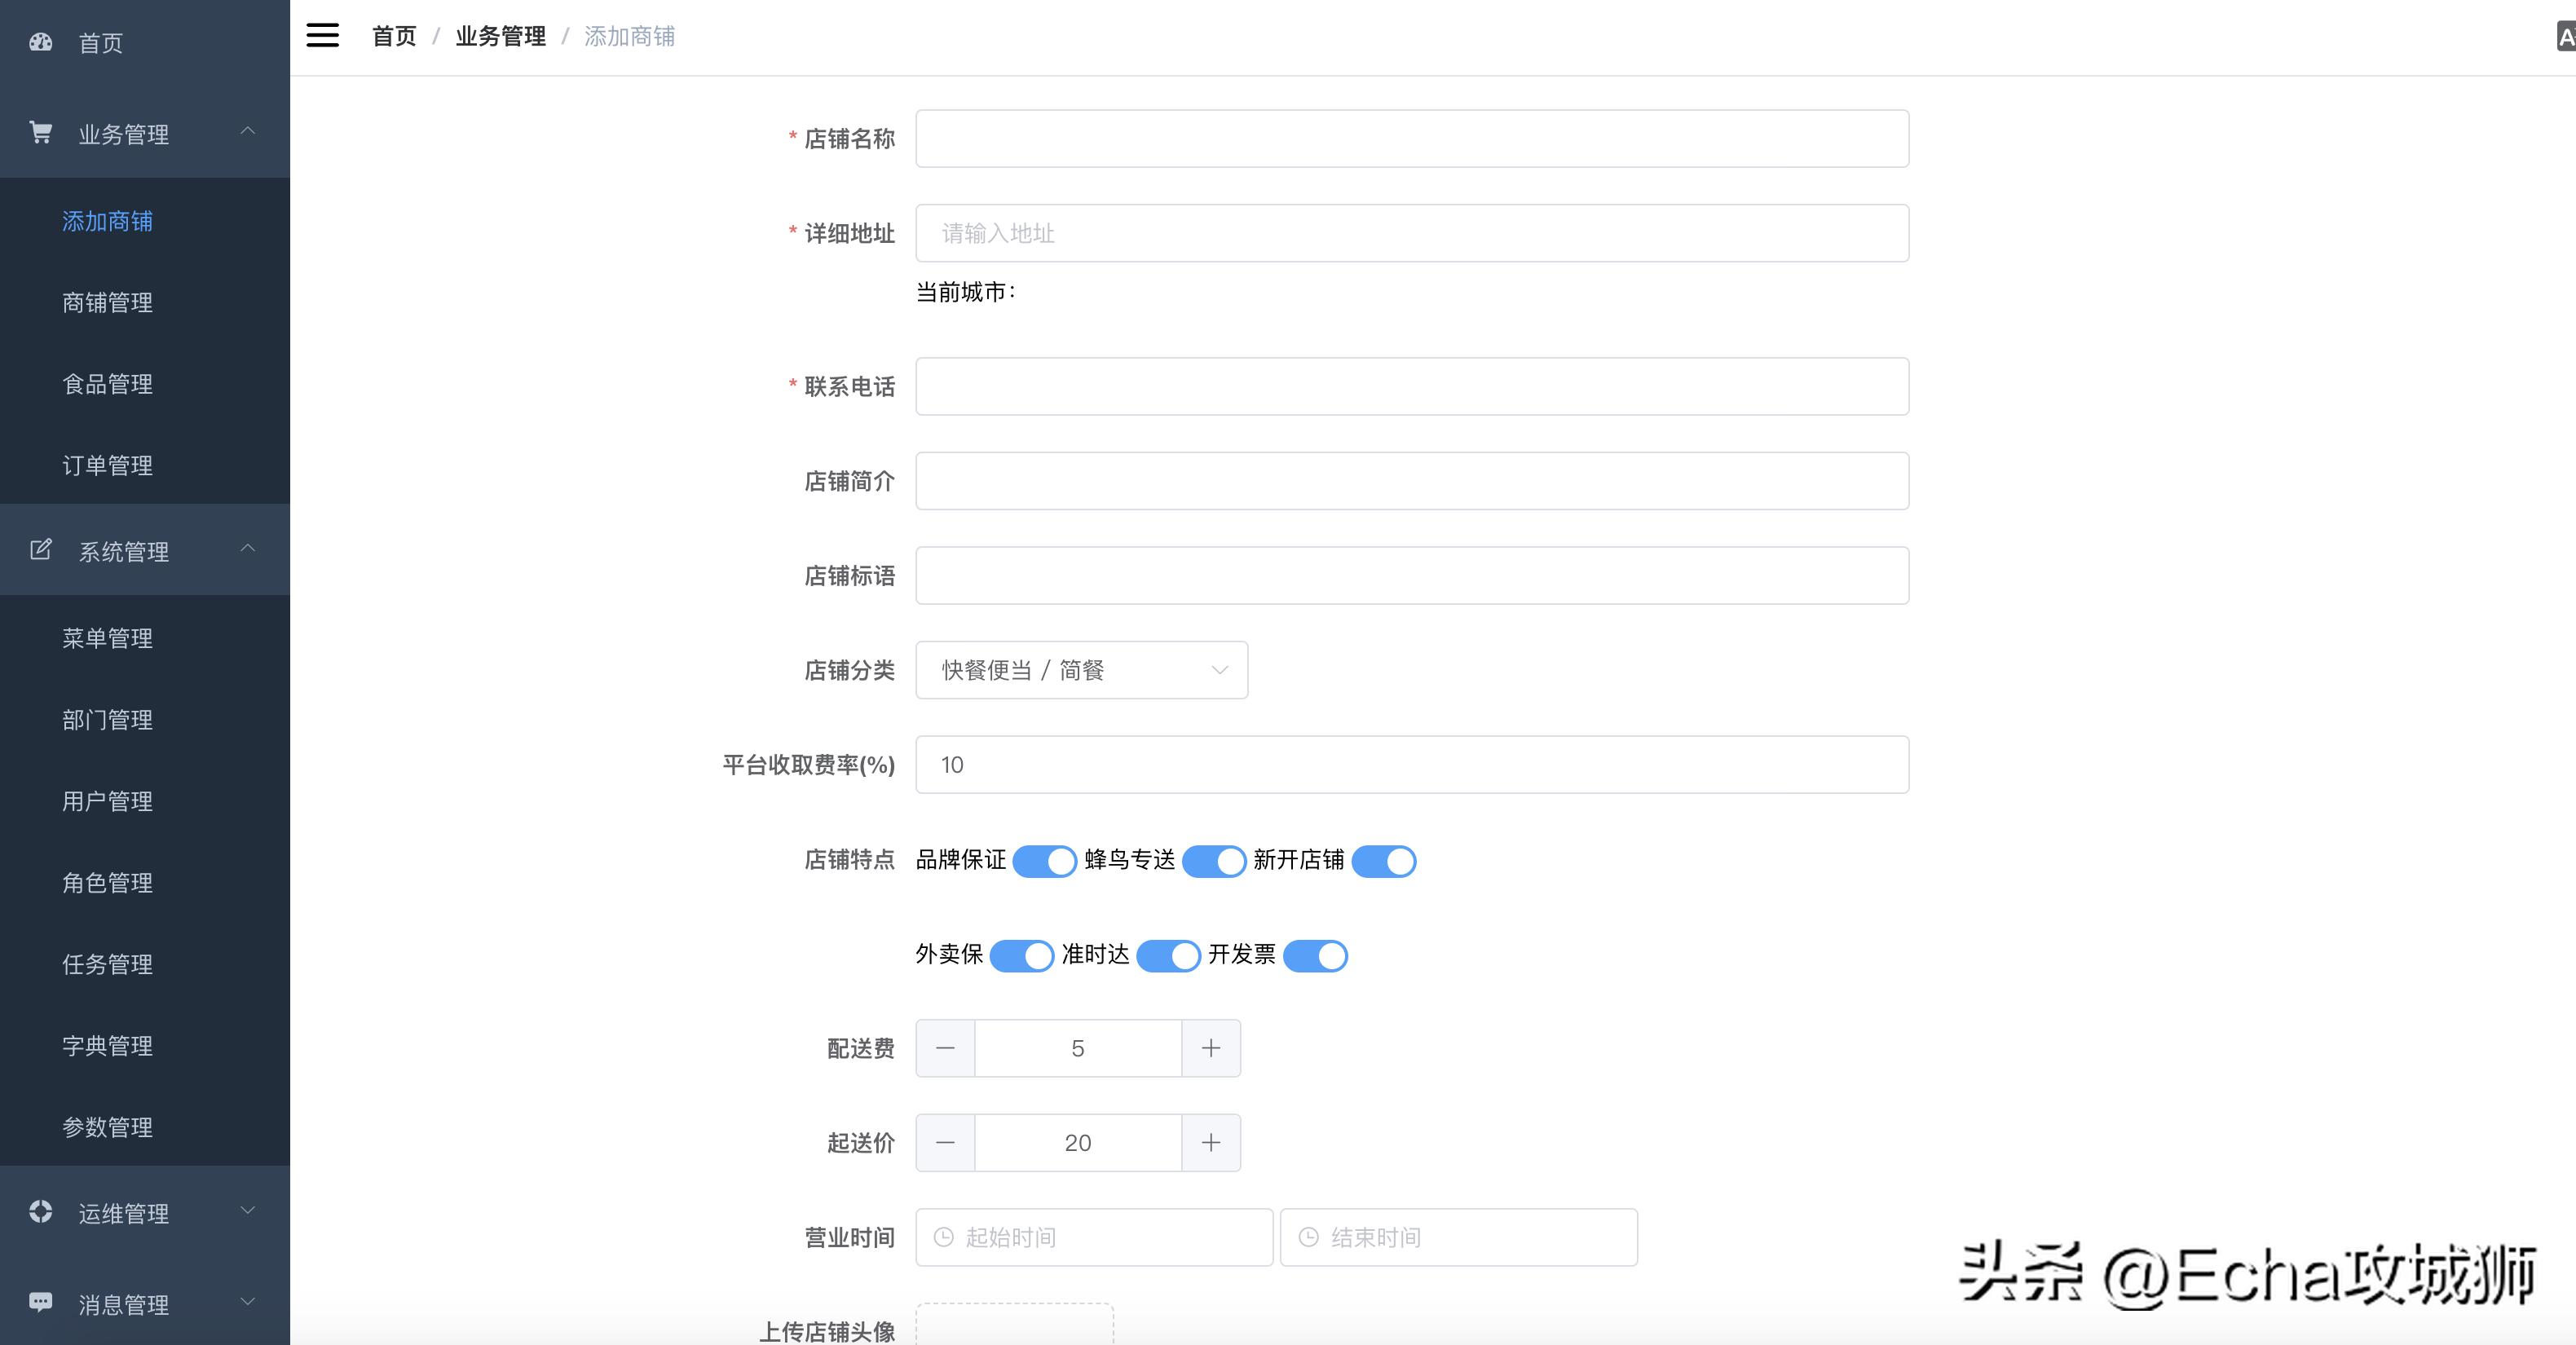
Task: Increase 配送费 using the plus stepper
Action: coord(1211,1048)
